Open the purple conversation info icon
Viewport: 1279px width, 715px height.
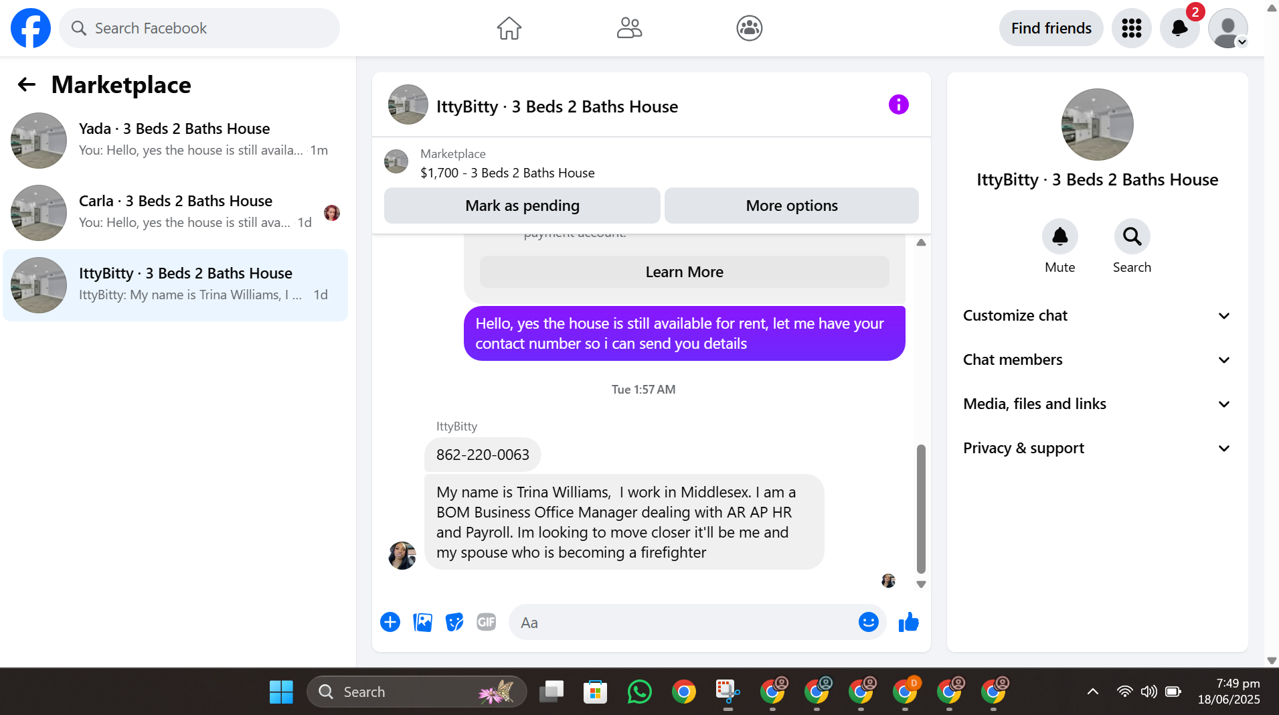pos(899,104)
